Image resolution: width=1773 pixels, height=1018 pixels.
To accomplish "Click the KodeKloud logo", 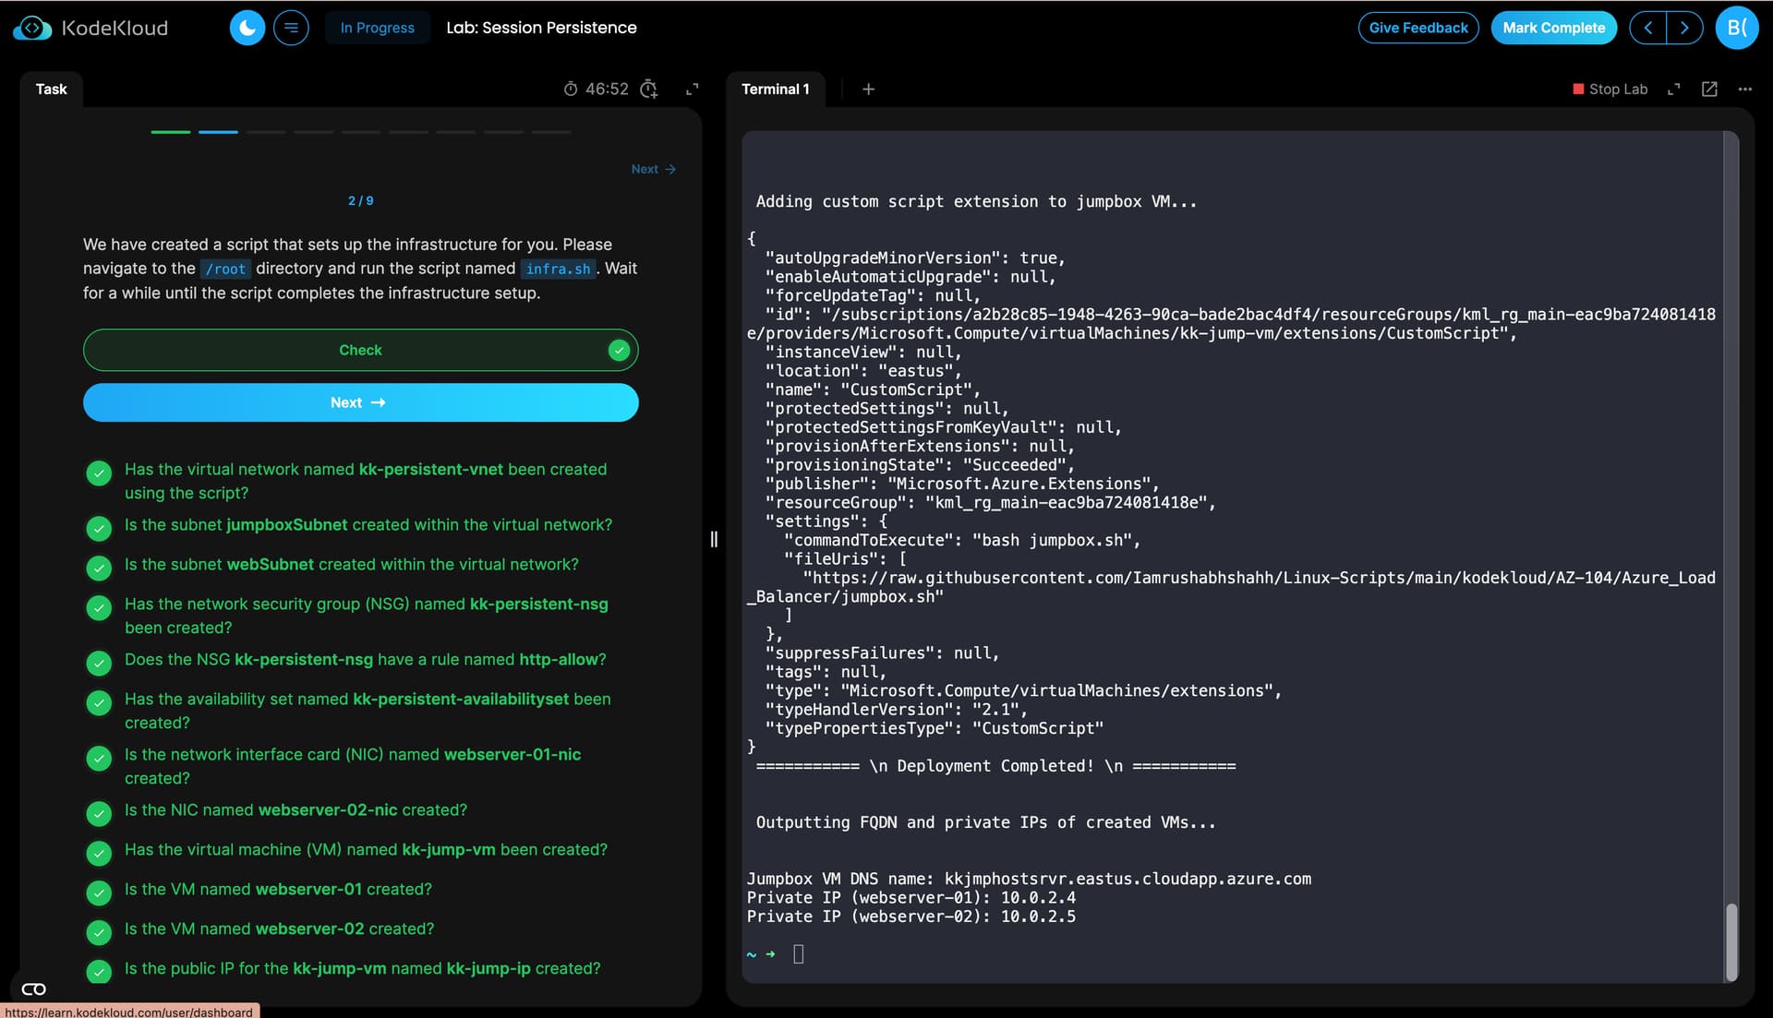I will point(90,28).
